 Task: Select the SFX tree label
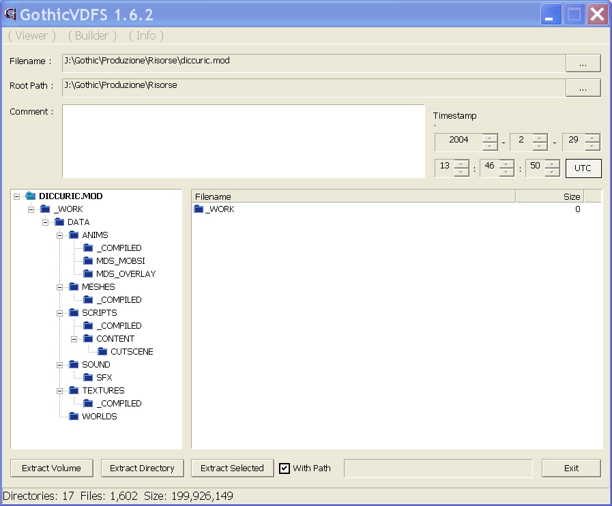click(104, 377)
